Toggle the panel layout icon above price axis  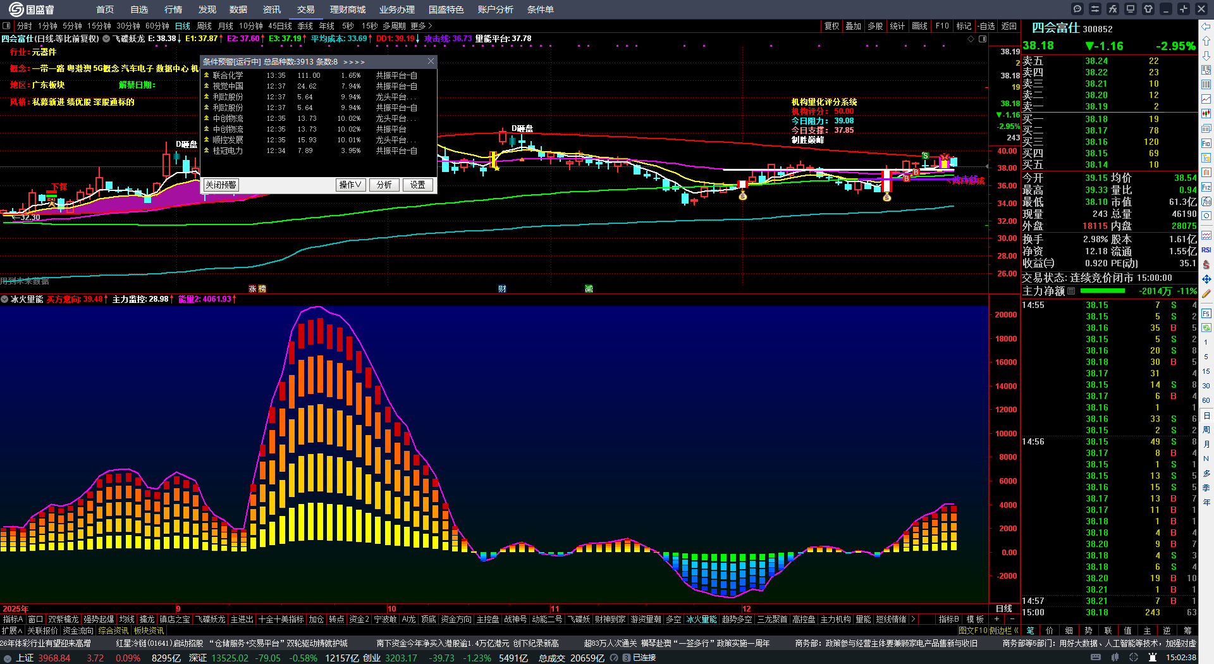tap(983, 39)
